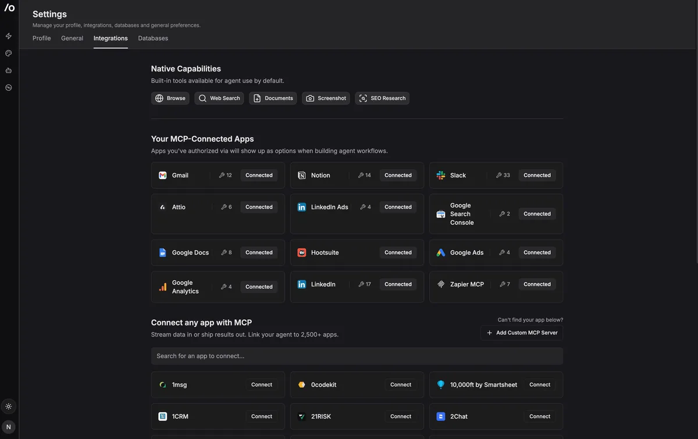Click Connected button for Hootsuite

(398, 252)
